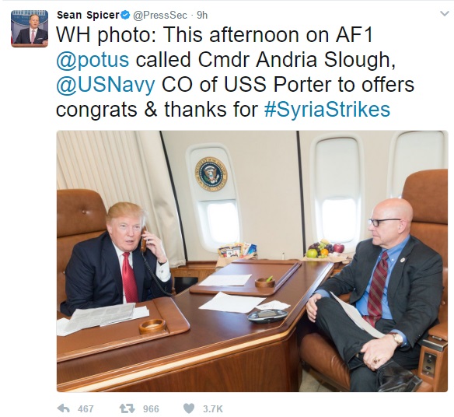Image resolution: width=454 pixels, height=417 pixels.
Task: Click the presidential seal in the photo
Action: [x=211, y=174]
